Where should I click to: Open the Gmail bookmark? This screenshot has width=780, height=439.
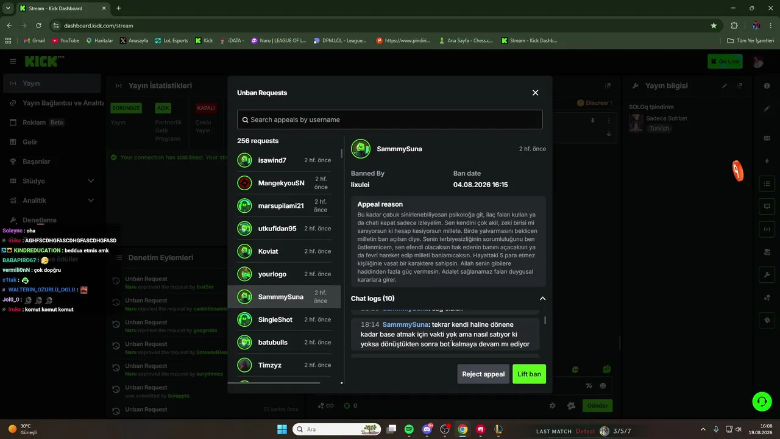(x=34, y=41)
